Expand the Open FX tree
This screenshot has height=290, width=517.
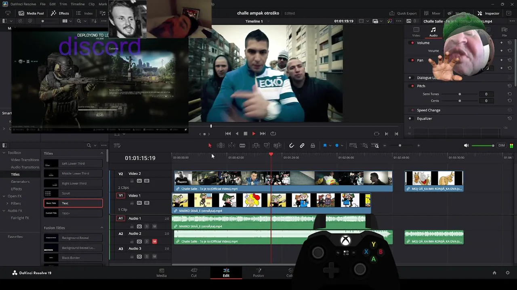tap(4, 196)
